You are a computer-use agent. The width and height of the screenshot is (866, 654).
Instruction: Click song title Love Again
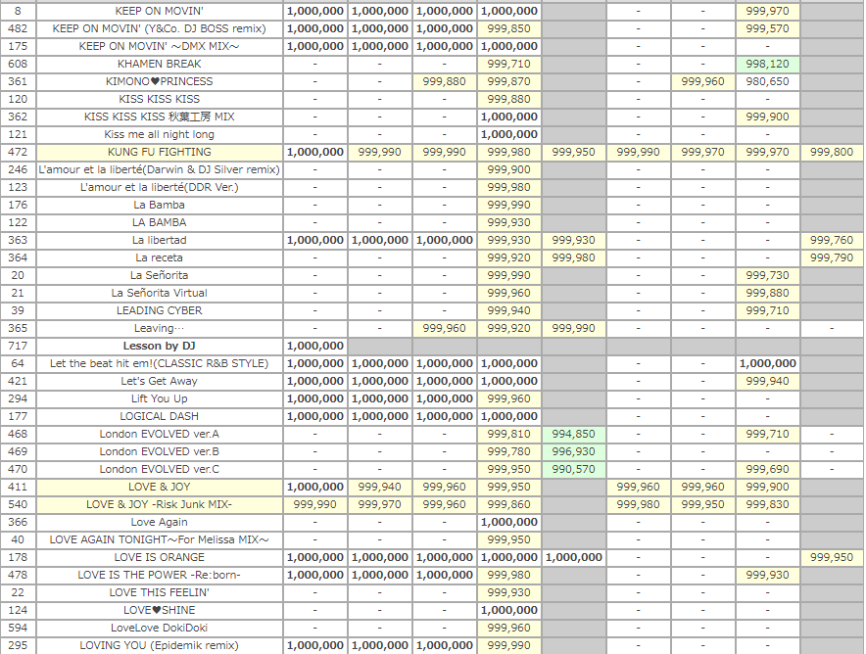pyautogui.click(x=159, y=522)
